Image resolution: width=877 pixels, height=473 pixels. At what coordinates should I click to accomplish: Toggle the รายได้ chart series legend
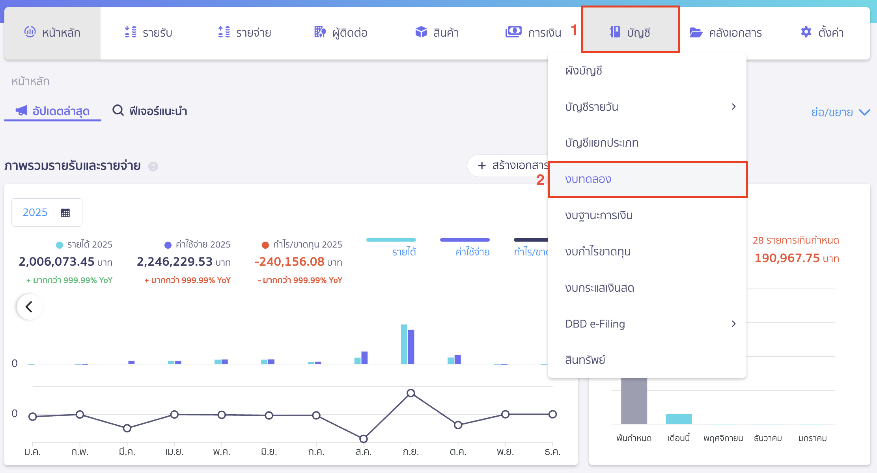click(404, 251)
